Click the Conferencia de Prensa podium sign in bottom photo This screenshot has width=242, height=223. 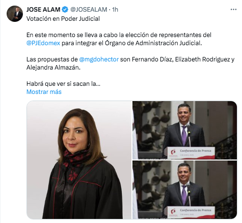pyautogui.click(x=191, y=212)
